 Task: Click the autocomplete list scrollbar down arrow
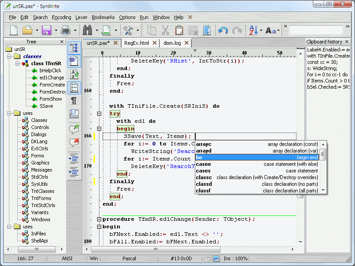(323, 190)
